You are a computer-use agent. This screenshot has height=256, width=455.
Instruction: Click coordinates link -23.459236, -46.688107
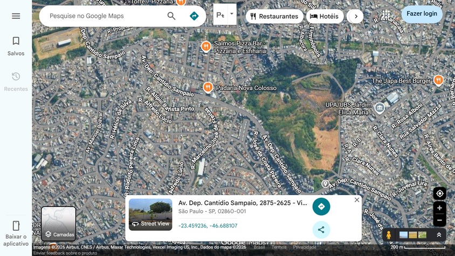coord(208,226)
